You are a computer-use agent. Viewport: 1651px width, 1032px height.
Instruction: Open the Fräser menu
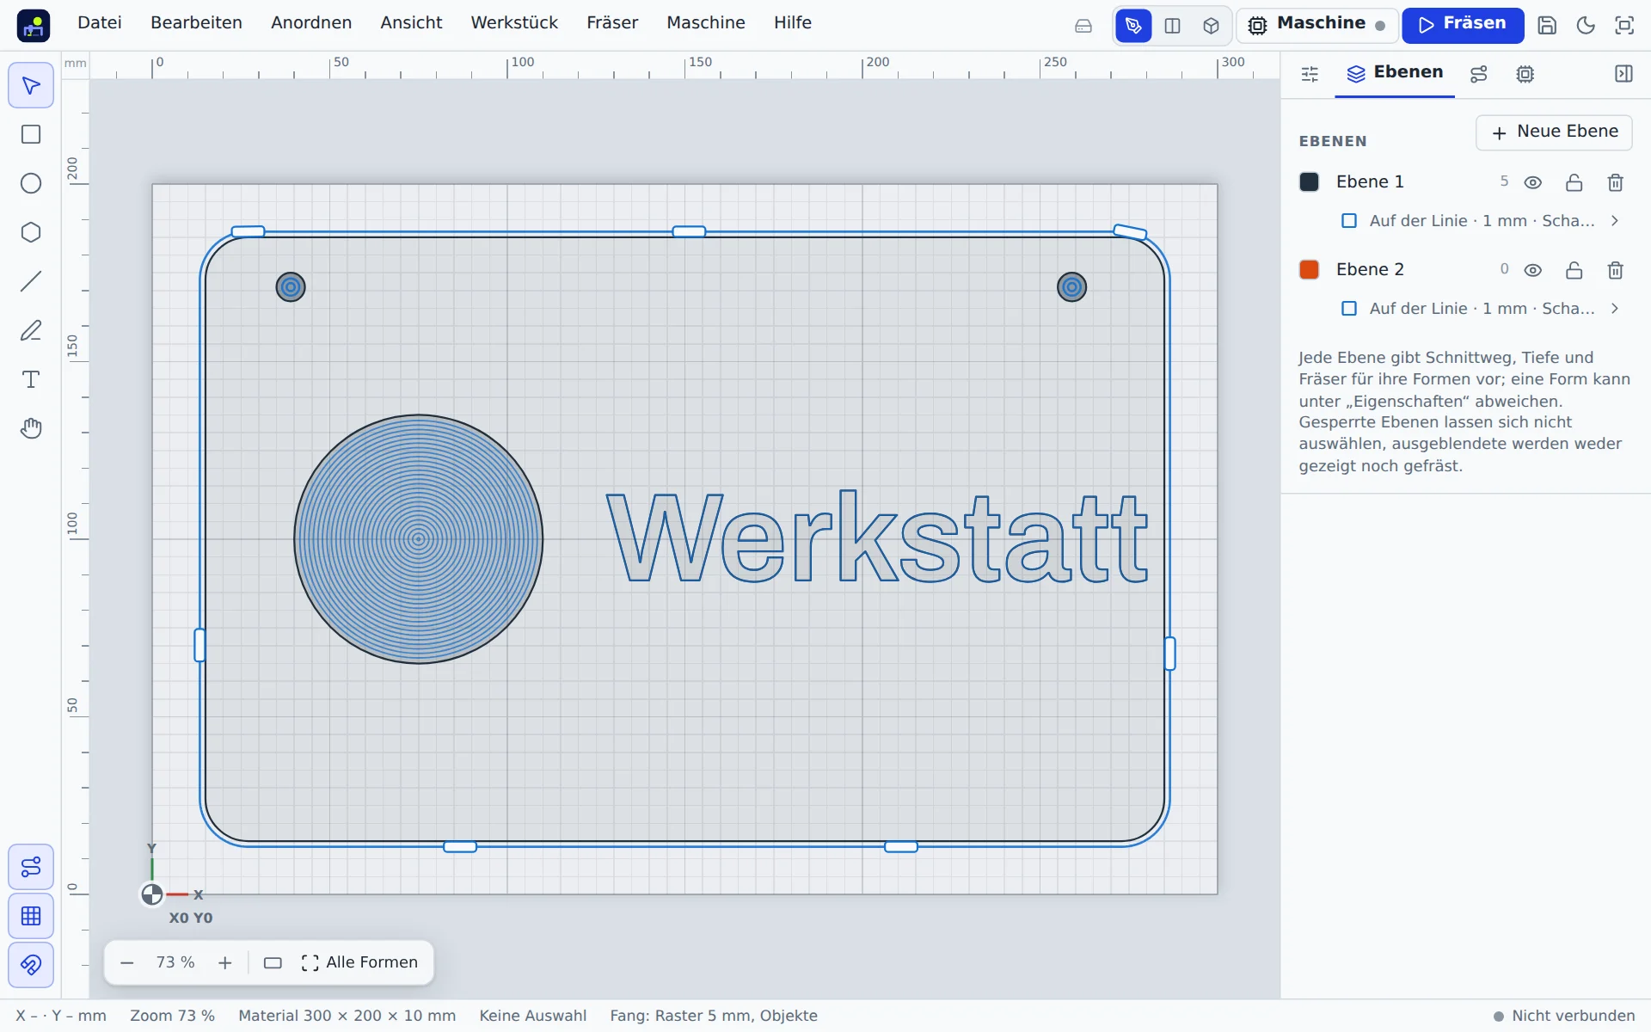coord(612,23)
